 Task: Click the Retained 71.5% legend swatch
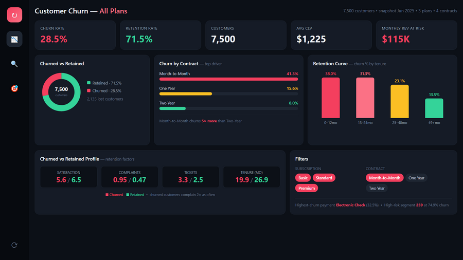pyautogui.click(x=88, y=83)
